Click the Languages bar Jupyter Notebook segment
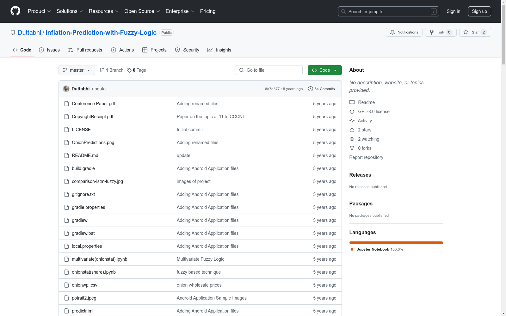The width and height of the screenshot is (506, 316). coord(396,243)
